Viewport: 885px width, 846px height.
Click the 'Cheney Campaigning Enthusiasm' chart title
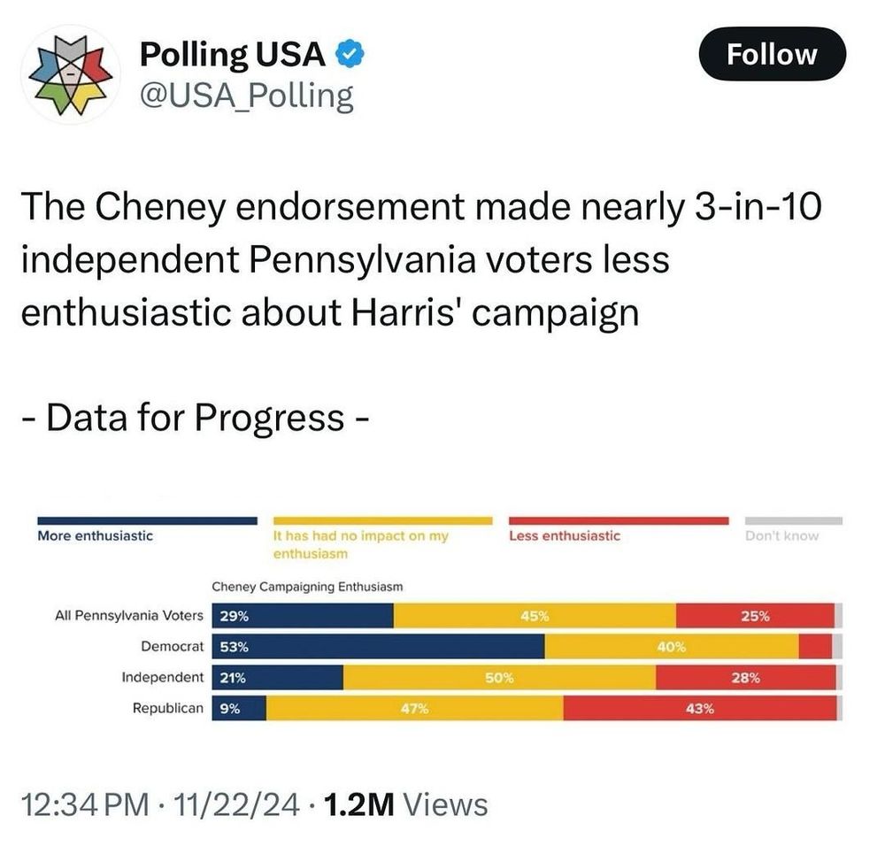(308, 586)
